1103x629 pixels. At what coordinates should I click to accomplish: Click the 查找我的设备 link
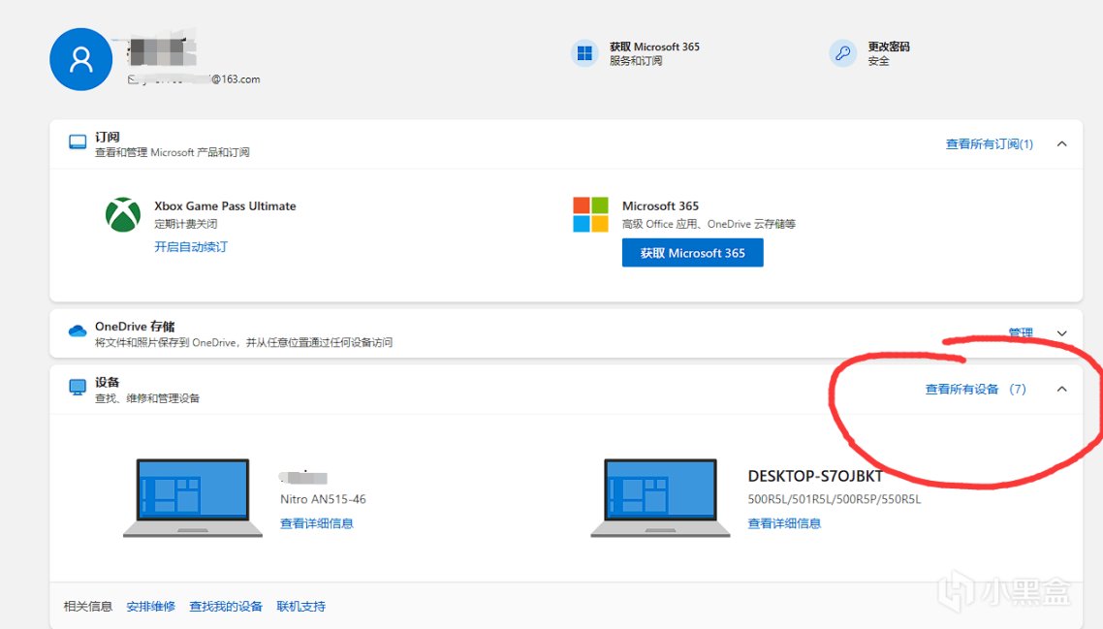(x=226, y=607)
